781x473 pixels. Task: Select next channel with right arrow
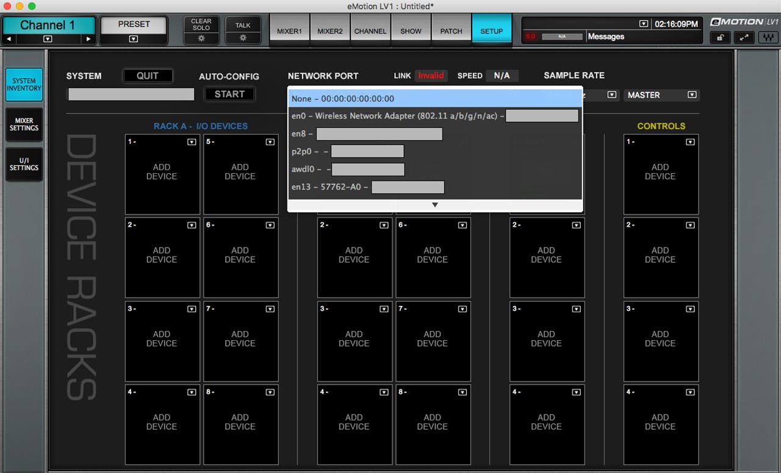(89, 38)
